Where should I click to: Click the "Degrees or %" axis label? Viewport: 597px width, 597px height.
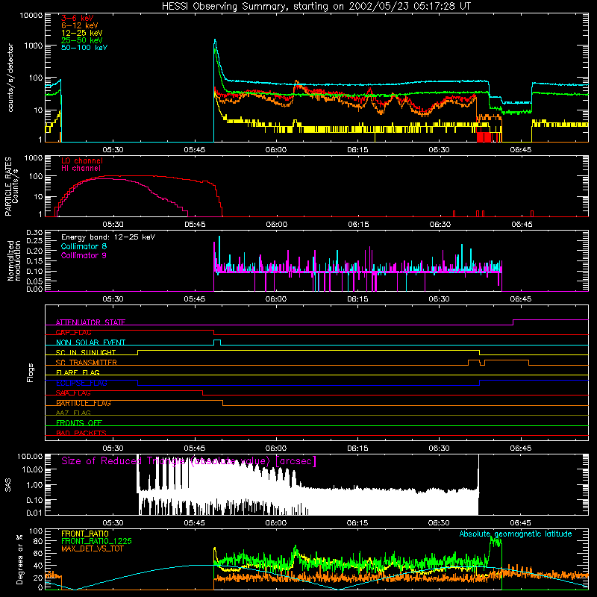[x=20, y=559]
